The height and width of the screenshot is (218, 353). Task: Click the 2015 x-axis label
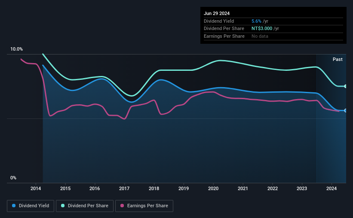coord(65,188)
